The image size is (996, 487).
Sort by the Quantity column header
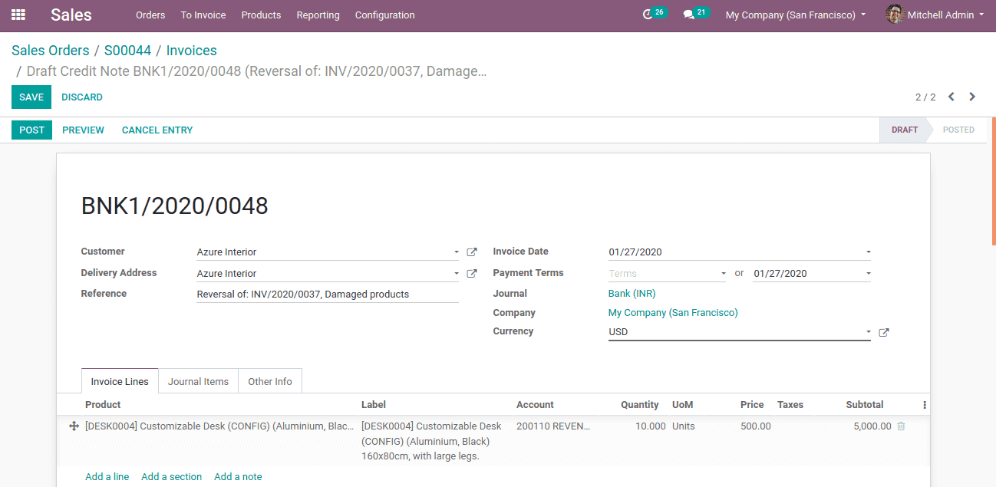click(x=640, y=405)
